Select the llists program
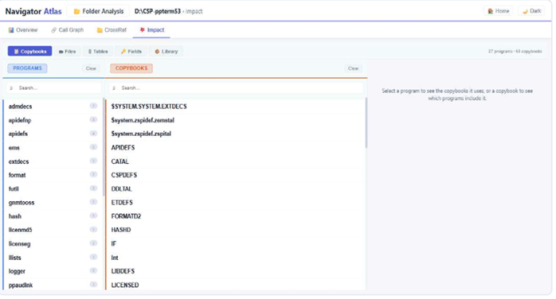 53,257
